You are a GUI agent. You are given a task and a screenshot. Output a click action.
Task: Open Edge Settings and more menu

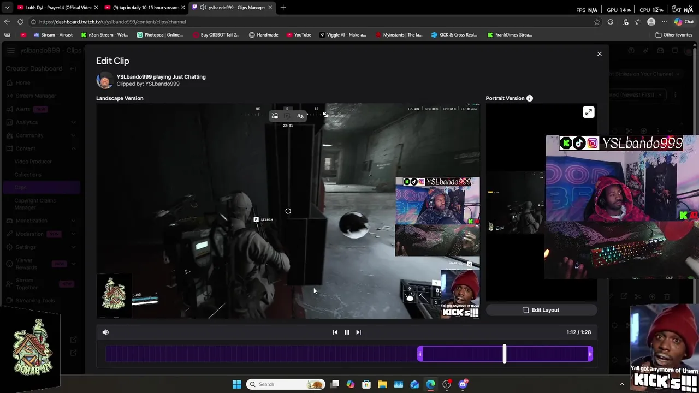coord(664,22)
